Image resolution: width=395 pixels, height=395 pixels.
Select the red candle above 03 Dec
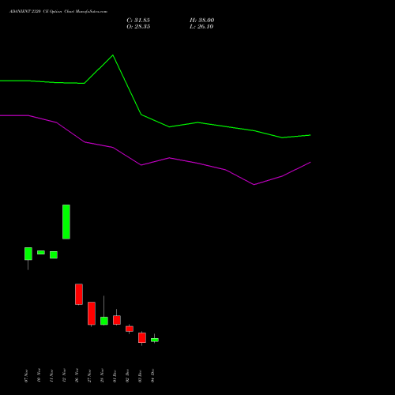point(142,337)
